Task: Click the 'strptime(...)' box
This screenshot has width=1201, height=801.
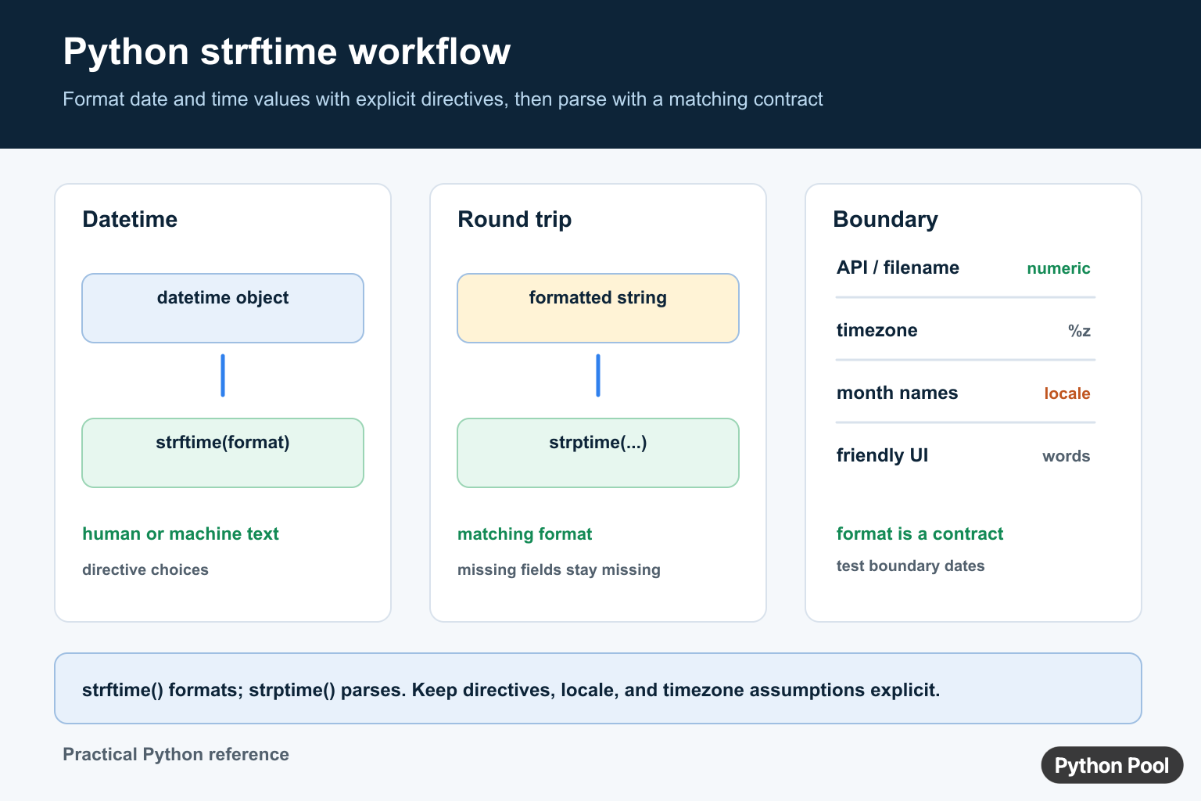Action: 598,453
